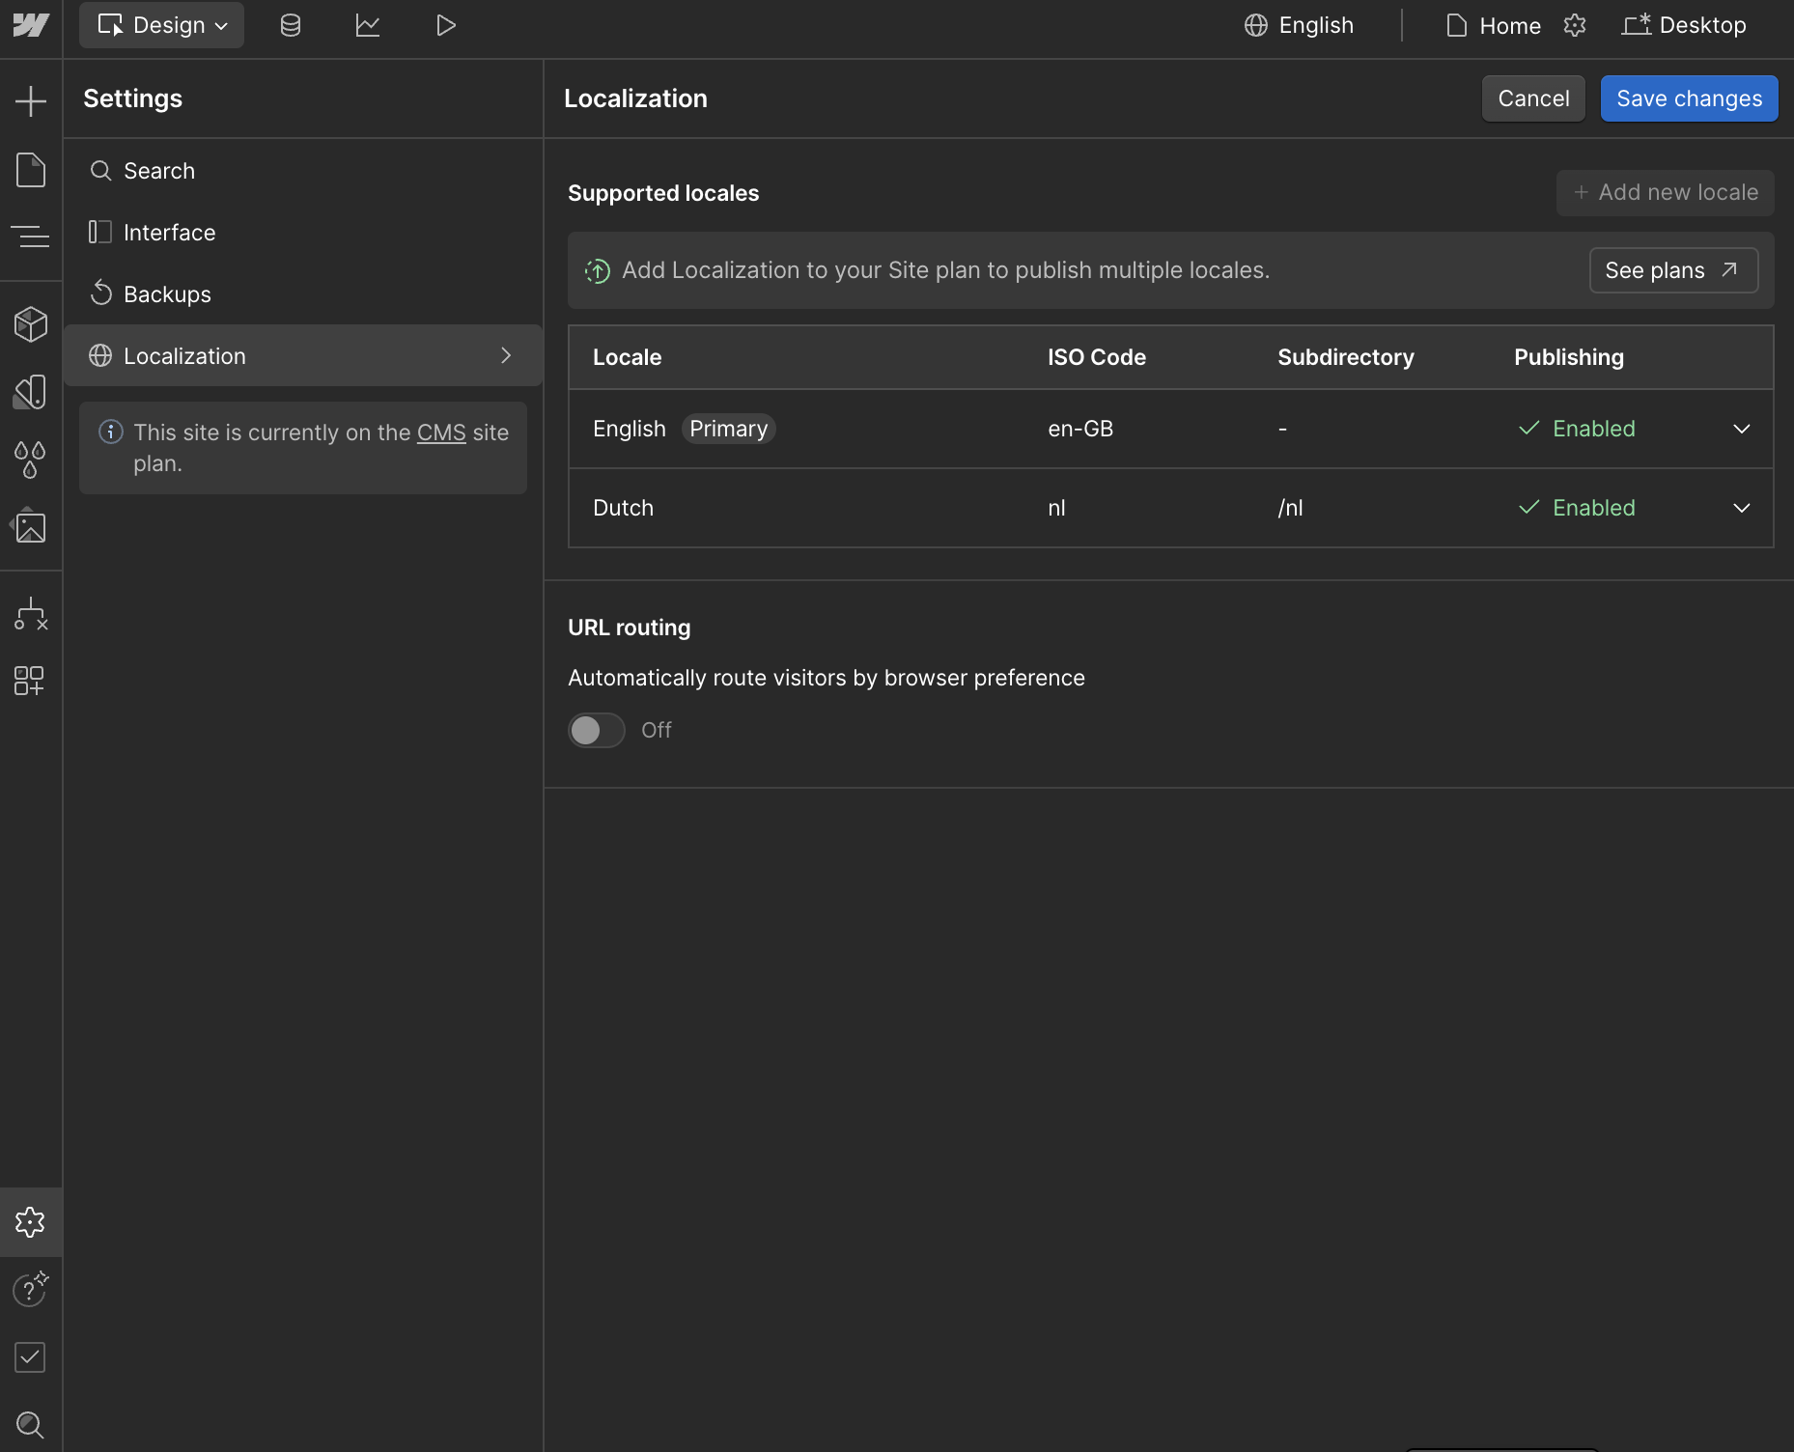Click the Primary badge on English
This screenshot has height=1452, width=1794.
click(728, 429)
